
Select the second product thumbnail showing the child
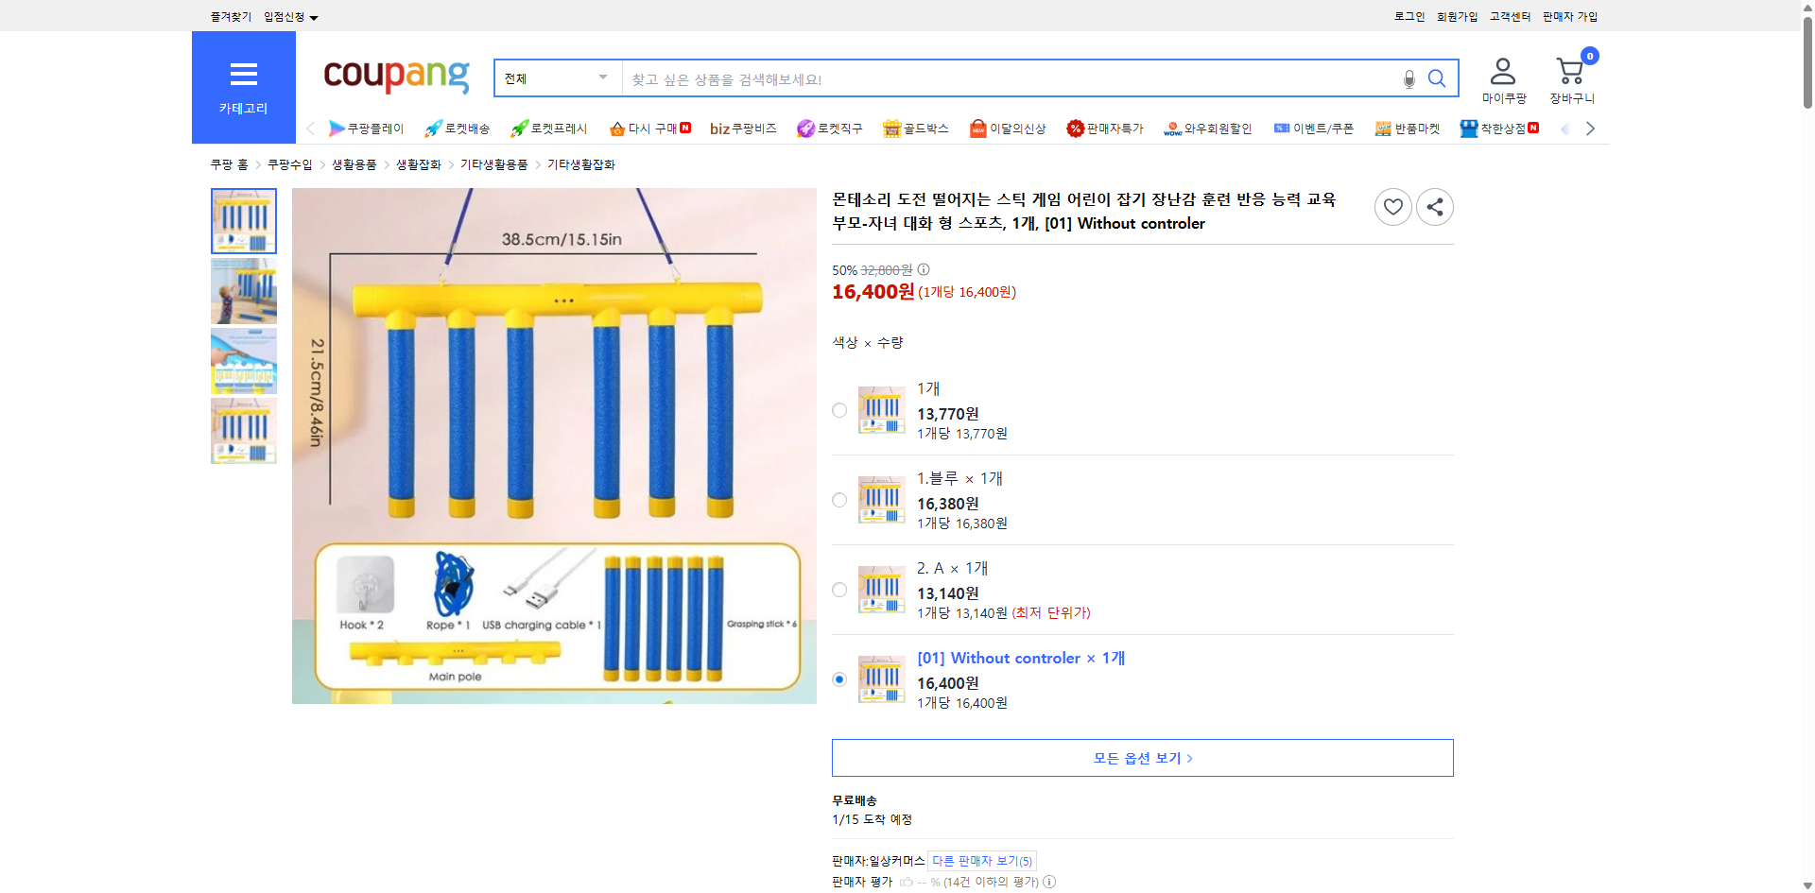(243, 291)
